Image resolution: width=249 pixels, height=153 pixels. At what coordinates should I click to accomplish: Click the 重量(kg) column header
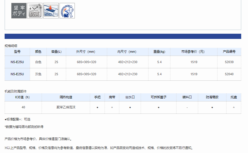[159, 52]
